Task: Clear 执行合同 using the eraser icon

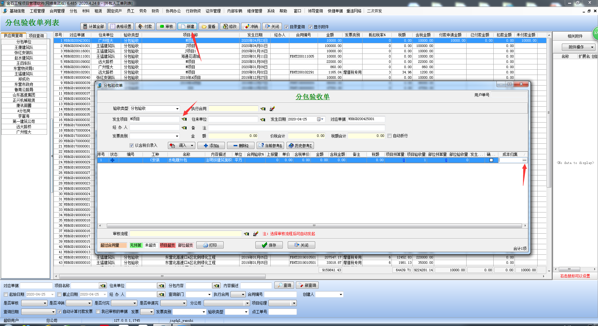Action: click(272, 109)
